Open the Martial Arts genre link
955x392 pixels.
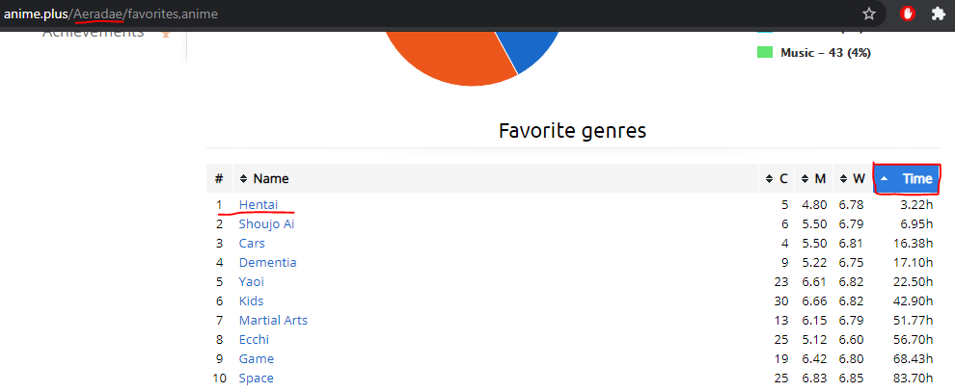pos(273,321)
